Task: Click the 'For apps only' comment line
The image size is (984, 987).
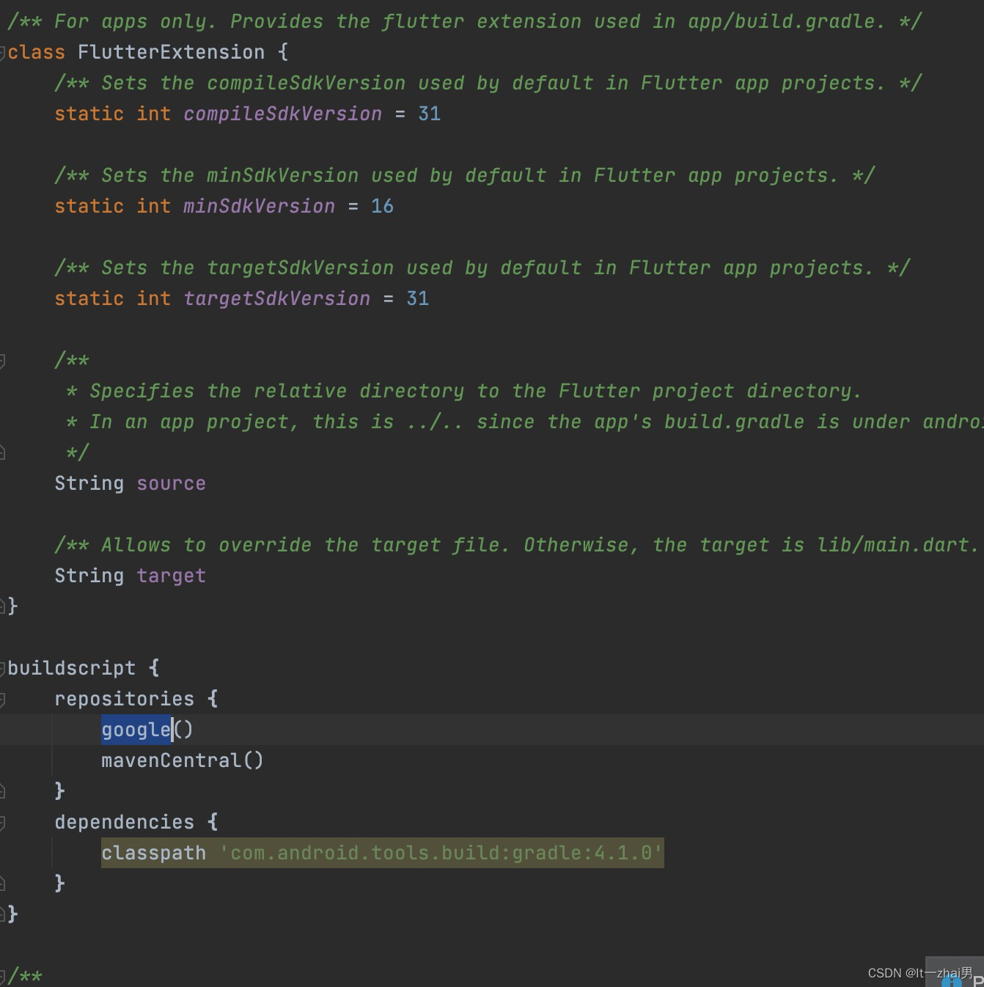Action: coord(464,21)
